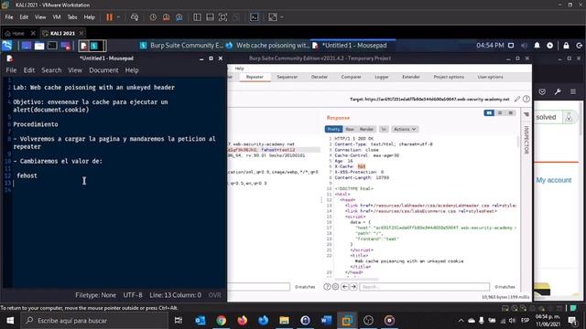Open the Burp Decoder tab
The height and width of the screenshot is (329, 586).
(x=320, y=77)
